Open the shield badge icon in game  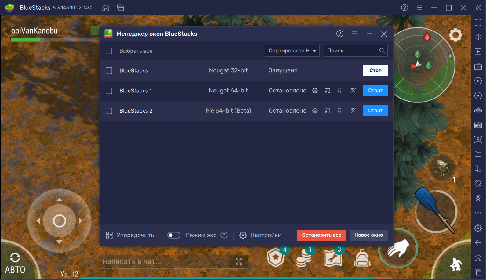coord(276,257)
